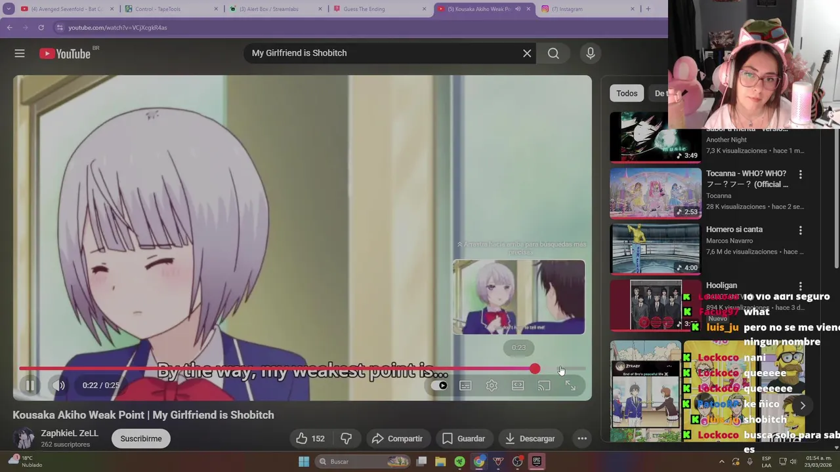Open weather widget showing 18°C Nublado
Image resolution: width=840 pixels, height=472 pixels.
coord(25,462)
